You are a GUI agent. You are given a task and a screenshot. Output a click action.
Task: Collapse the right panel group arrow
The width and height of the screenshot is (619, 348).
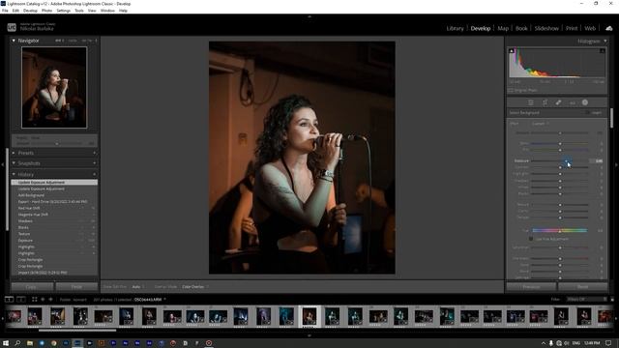click(616, 164)
